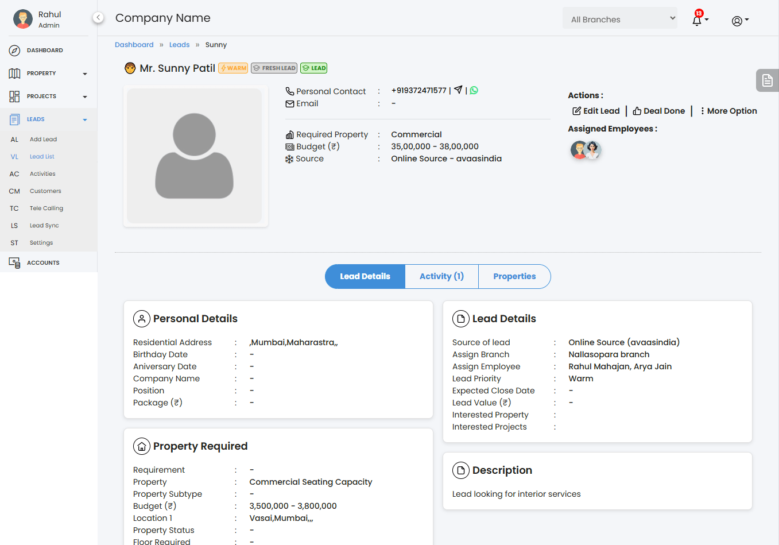Switch to the Properties tab
This screenshot has height=545, width=779.
(x=514, y=276)
